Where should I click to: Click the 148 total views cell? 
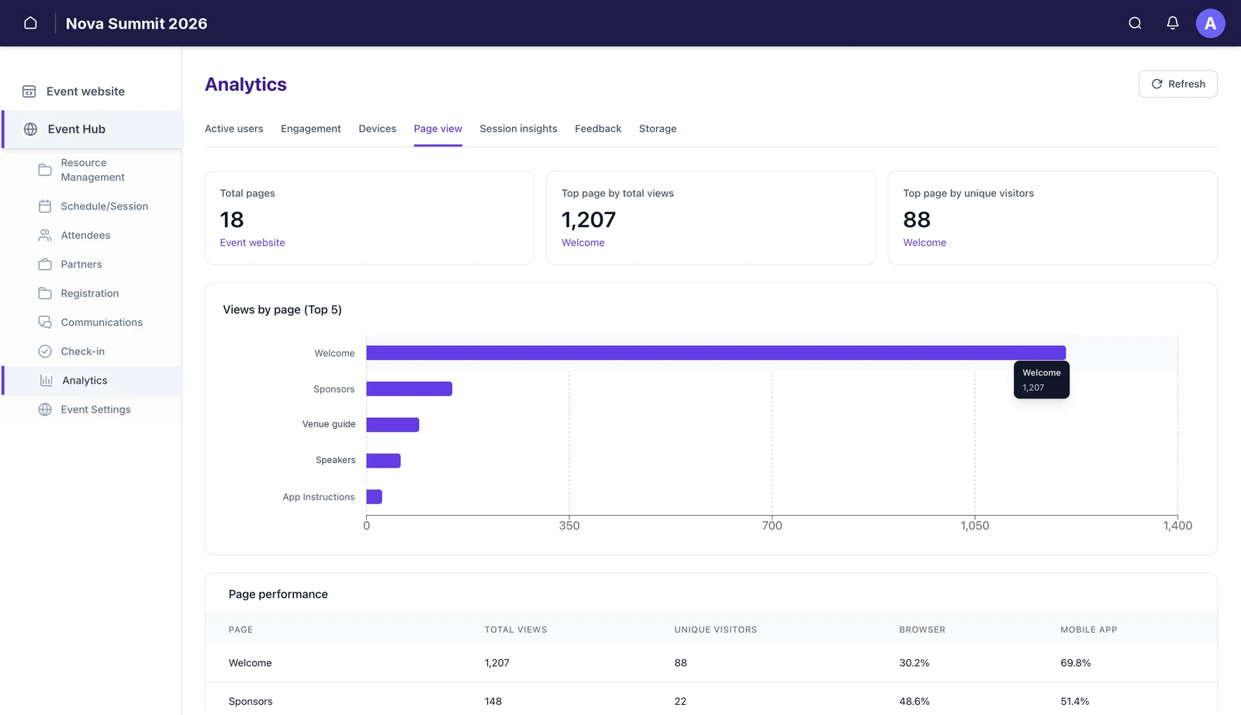pyautogui.click(x=493, y=701)
